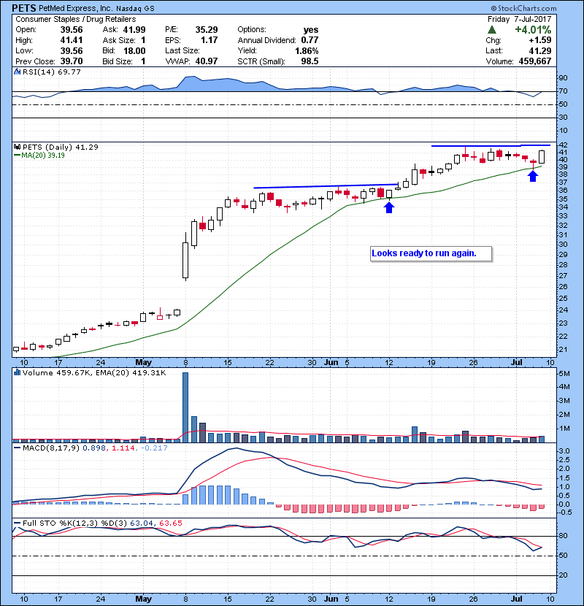Click the Annual Dividend 0.77 value
The width and height of the screenshot is (584, 606).
(310, 40)
